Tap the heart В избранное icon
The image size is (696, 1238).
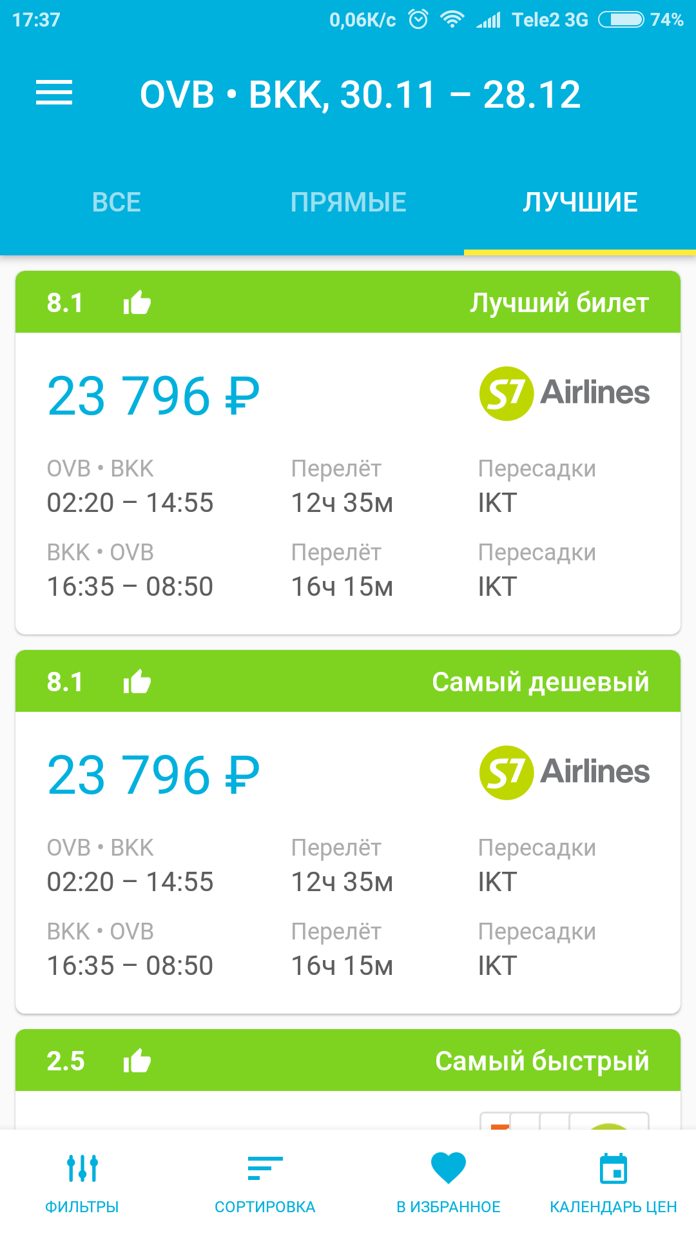449,1168
